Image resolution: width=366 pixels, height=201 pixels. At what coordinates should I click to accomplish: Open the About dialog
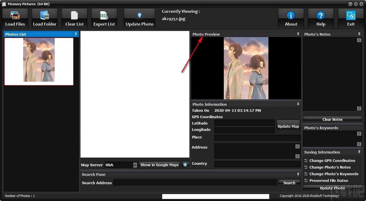[291, 19]
